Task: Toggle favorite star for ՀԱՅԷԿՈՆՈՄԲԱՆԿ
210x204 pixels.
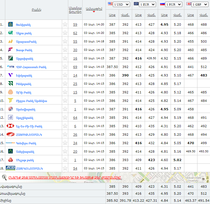Action: click(65, 168)
